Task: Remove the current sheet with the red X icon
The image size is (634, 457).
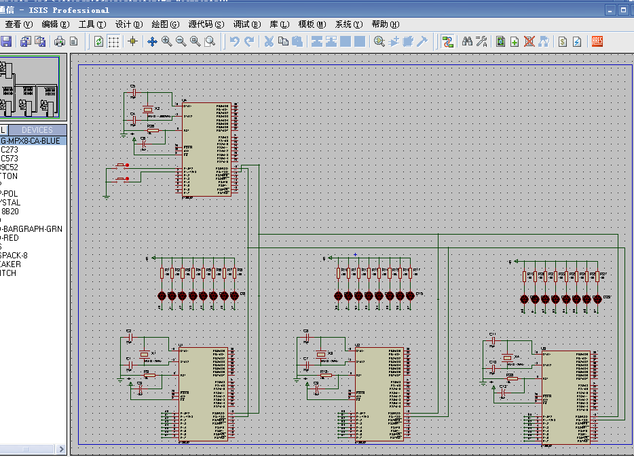Action: pyautogui.click(x=529, y=41)
